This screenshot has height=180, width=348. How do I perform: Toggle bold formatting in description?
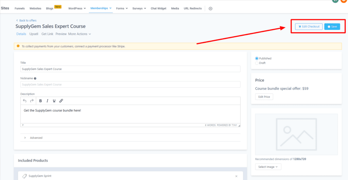(40, 101)
